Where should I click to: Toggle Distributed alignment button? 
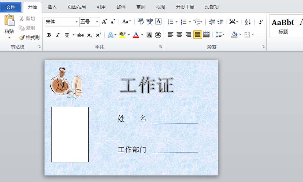pos(206,35)
